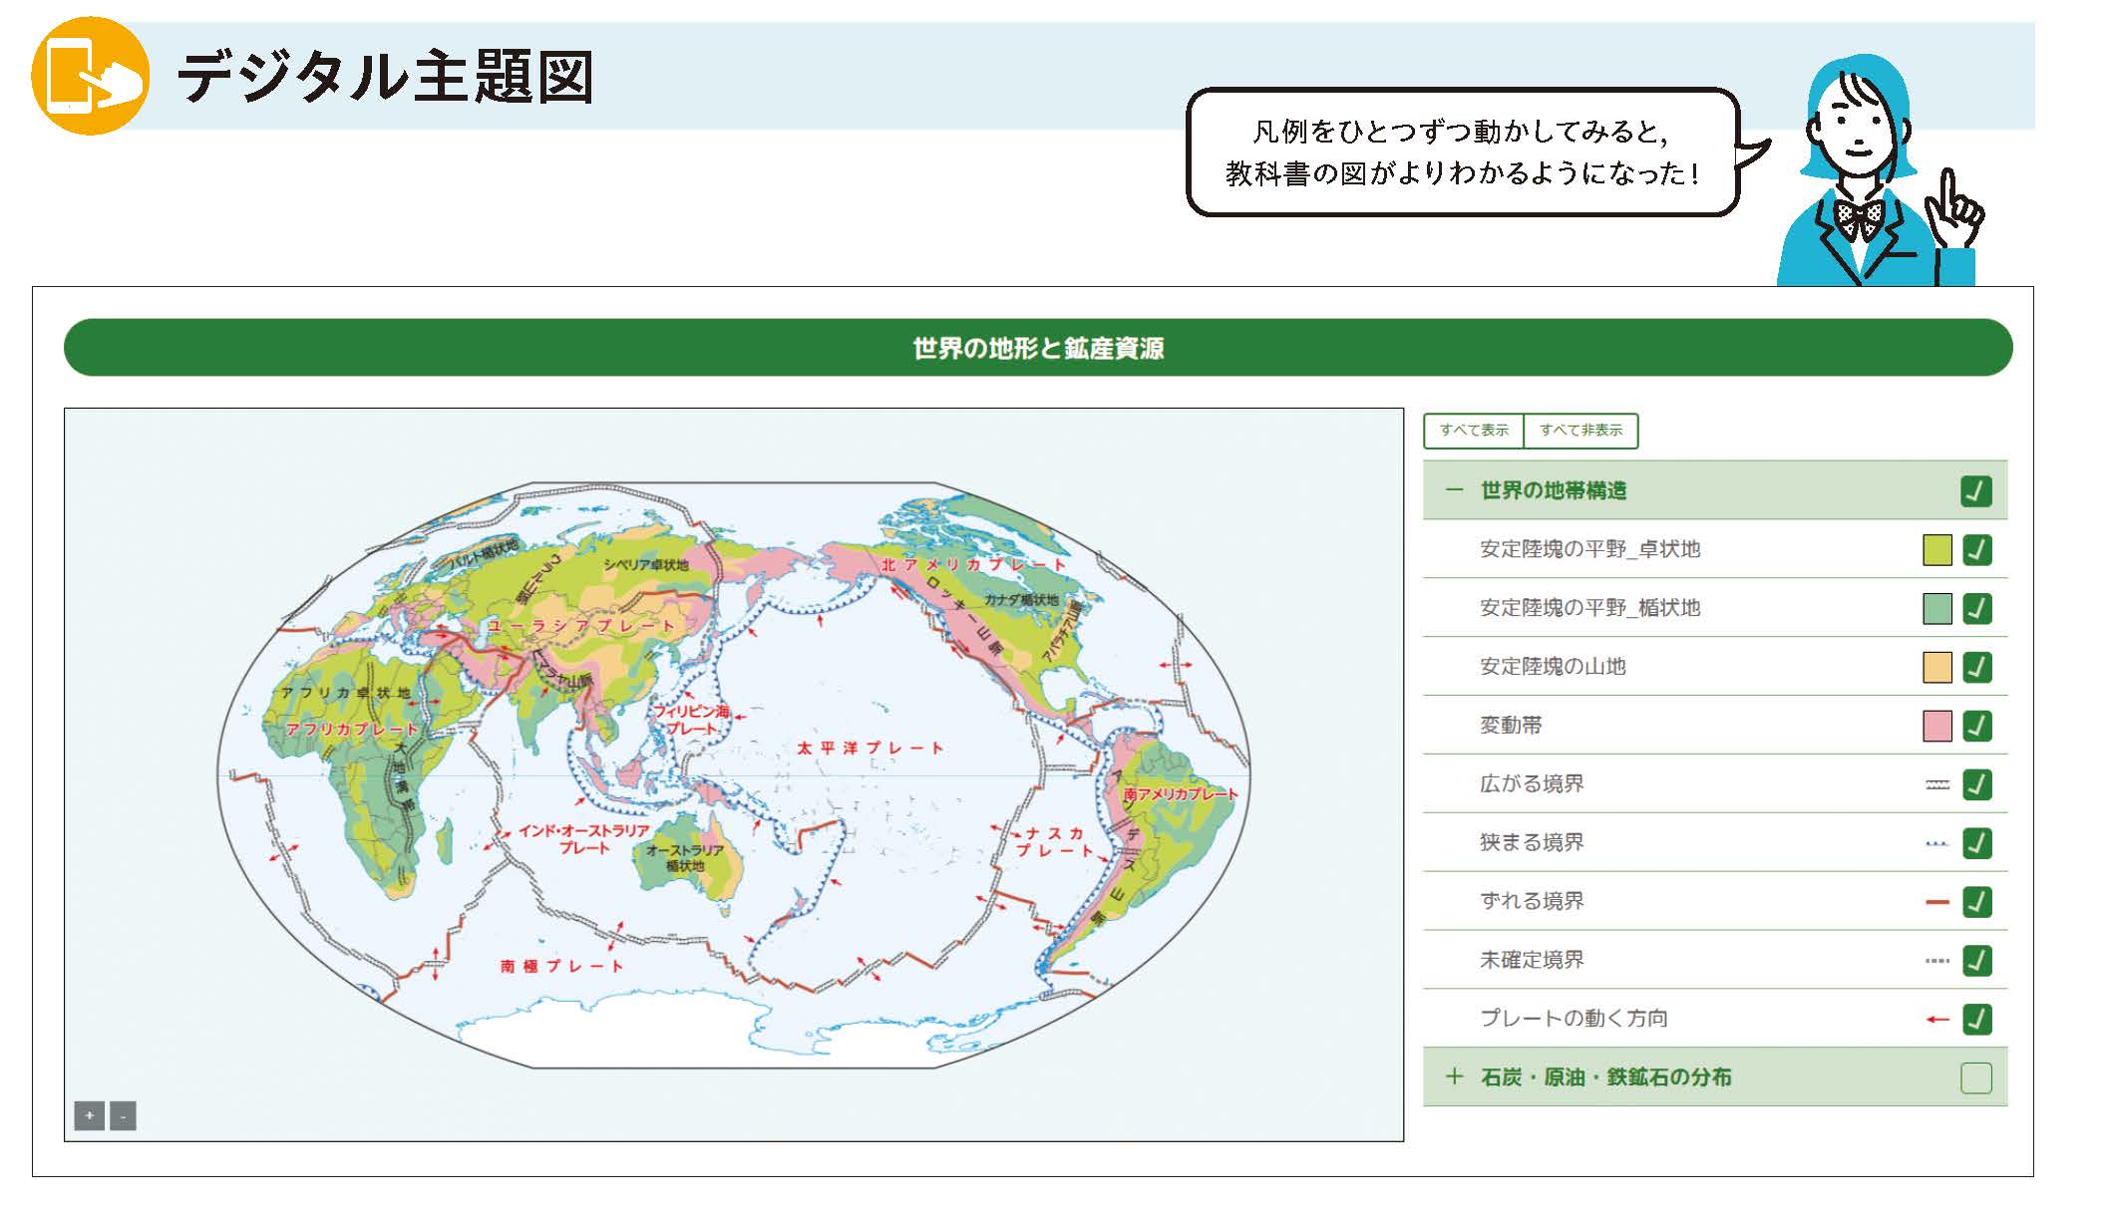Click the 世界の地帯構造 header label

pyautogui.click(x=1553, y=490)
